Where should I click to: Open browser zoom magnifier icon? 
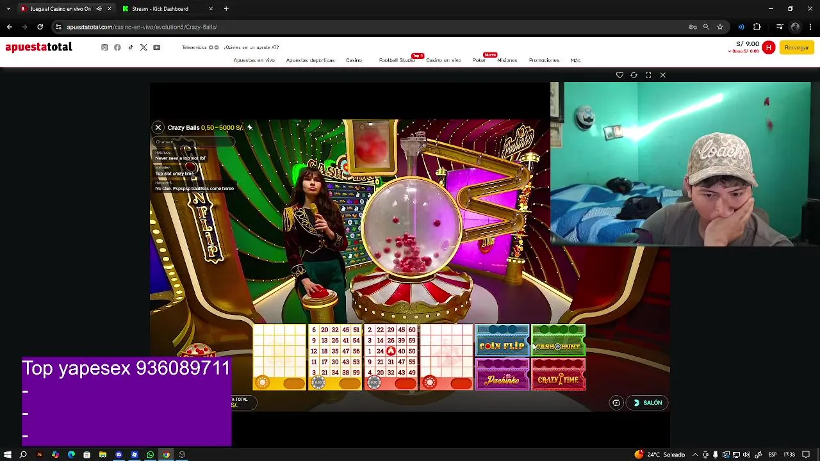[706, 27]
